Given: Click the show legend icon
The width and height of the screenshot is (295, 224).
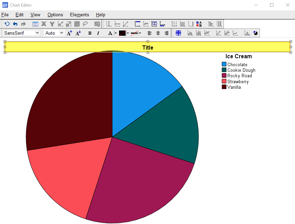Looking at the screenshot, I should [x=199, y=24].
